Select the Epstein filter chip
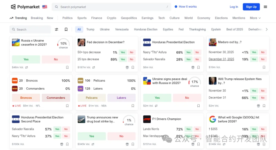 [216, 29]
